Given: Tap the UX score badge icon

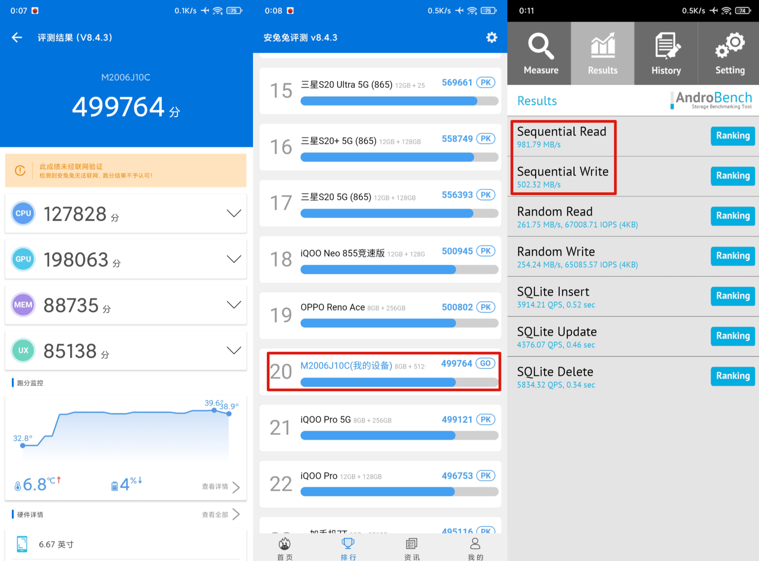Looking at the screenshot, I should click(23, 350).
